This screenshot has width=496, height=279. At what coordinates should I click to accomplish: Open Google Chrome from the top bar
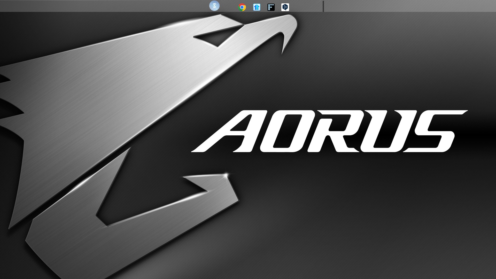(242, 7)
